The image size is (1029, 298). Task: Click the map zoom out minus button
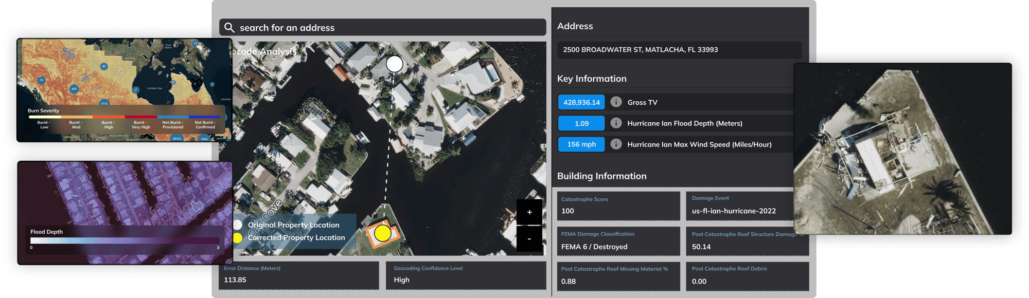coord(529,238)
